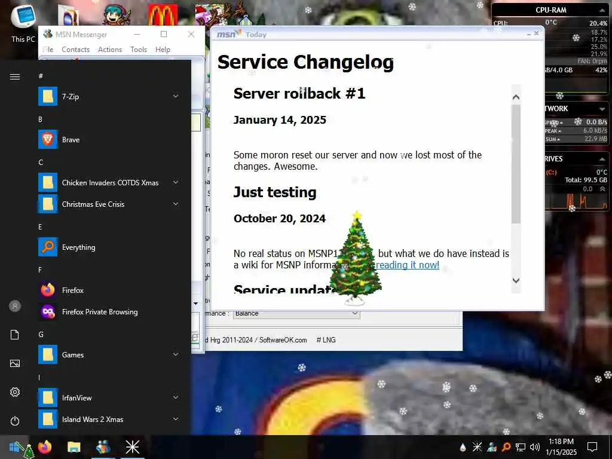Expand the IrfanView folder in Start
This screenshot has height=459, width=612.
click(x=176, y=397)
